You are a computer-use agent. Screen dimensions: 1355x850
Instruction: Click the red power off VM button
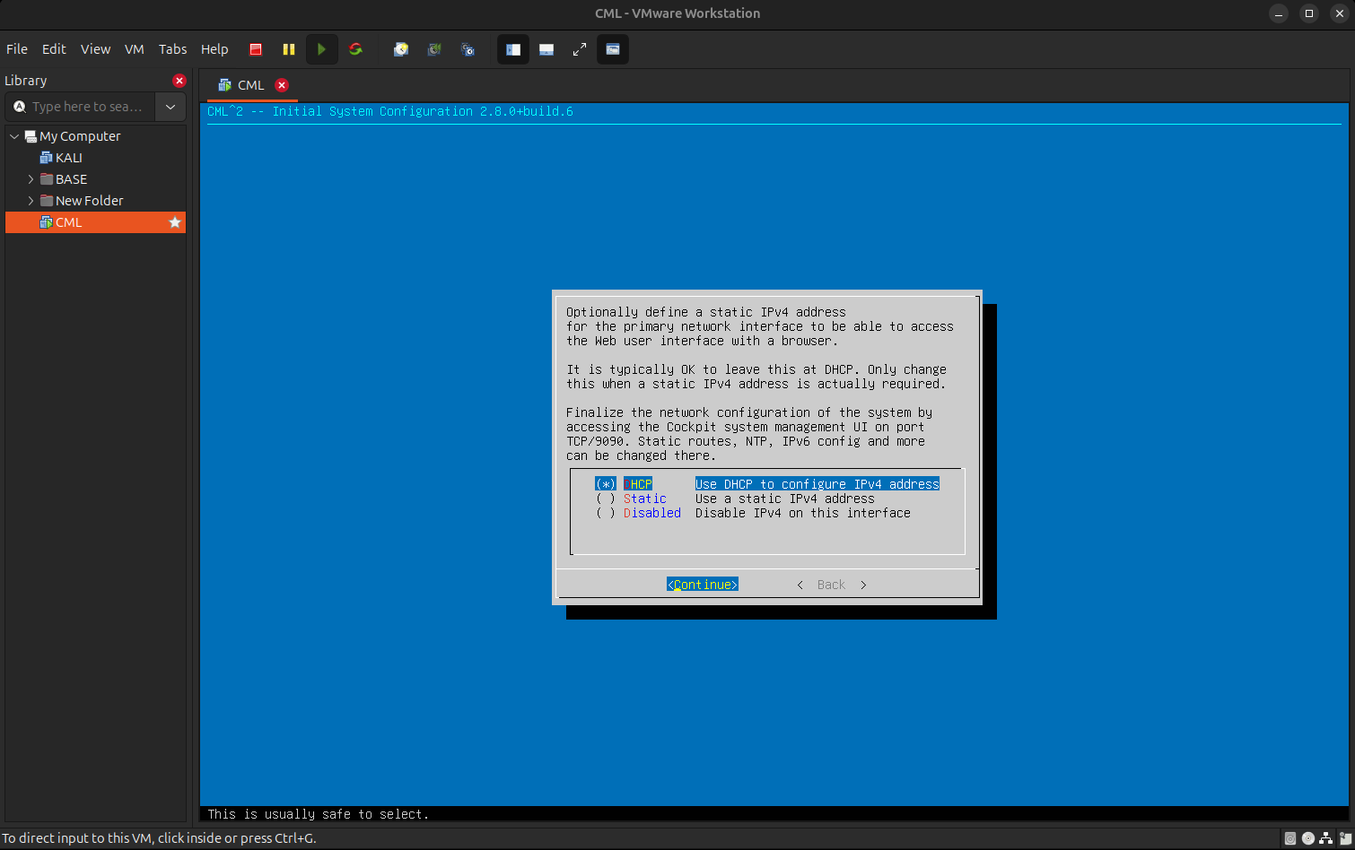tap(256, 49)
